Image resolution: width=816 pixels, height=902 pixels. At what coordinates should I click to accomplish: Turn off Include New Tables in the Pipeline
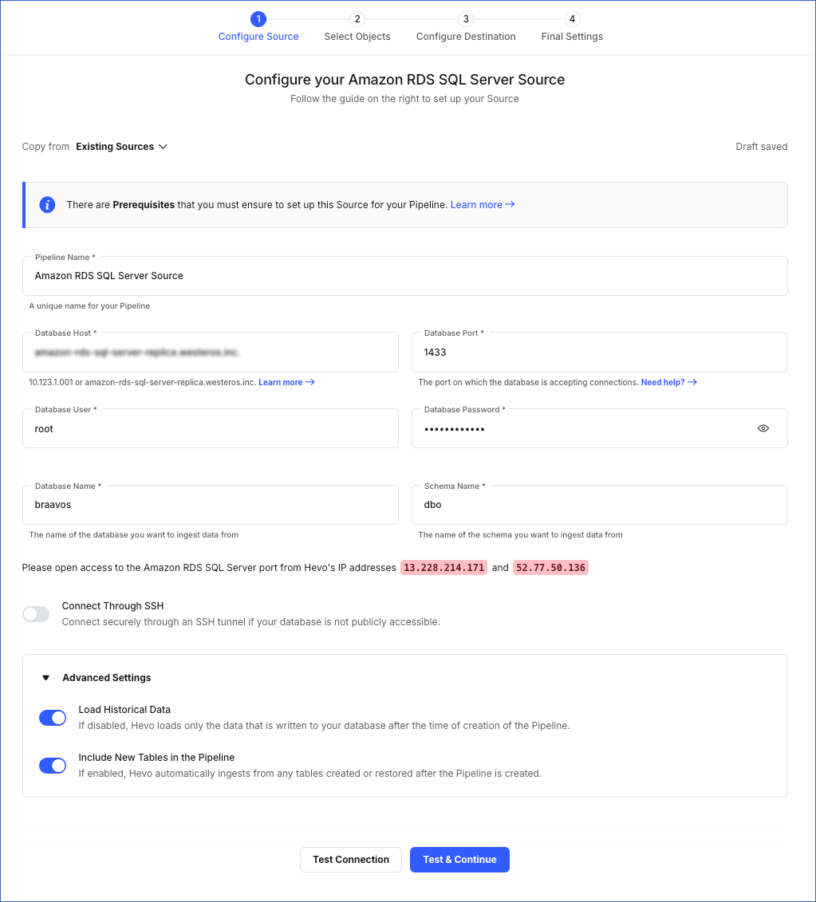click(52, 766)
